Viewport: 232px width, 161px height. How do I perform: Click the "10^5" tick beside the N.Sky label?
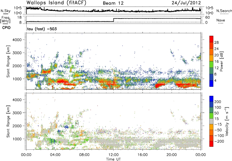18,8
